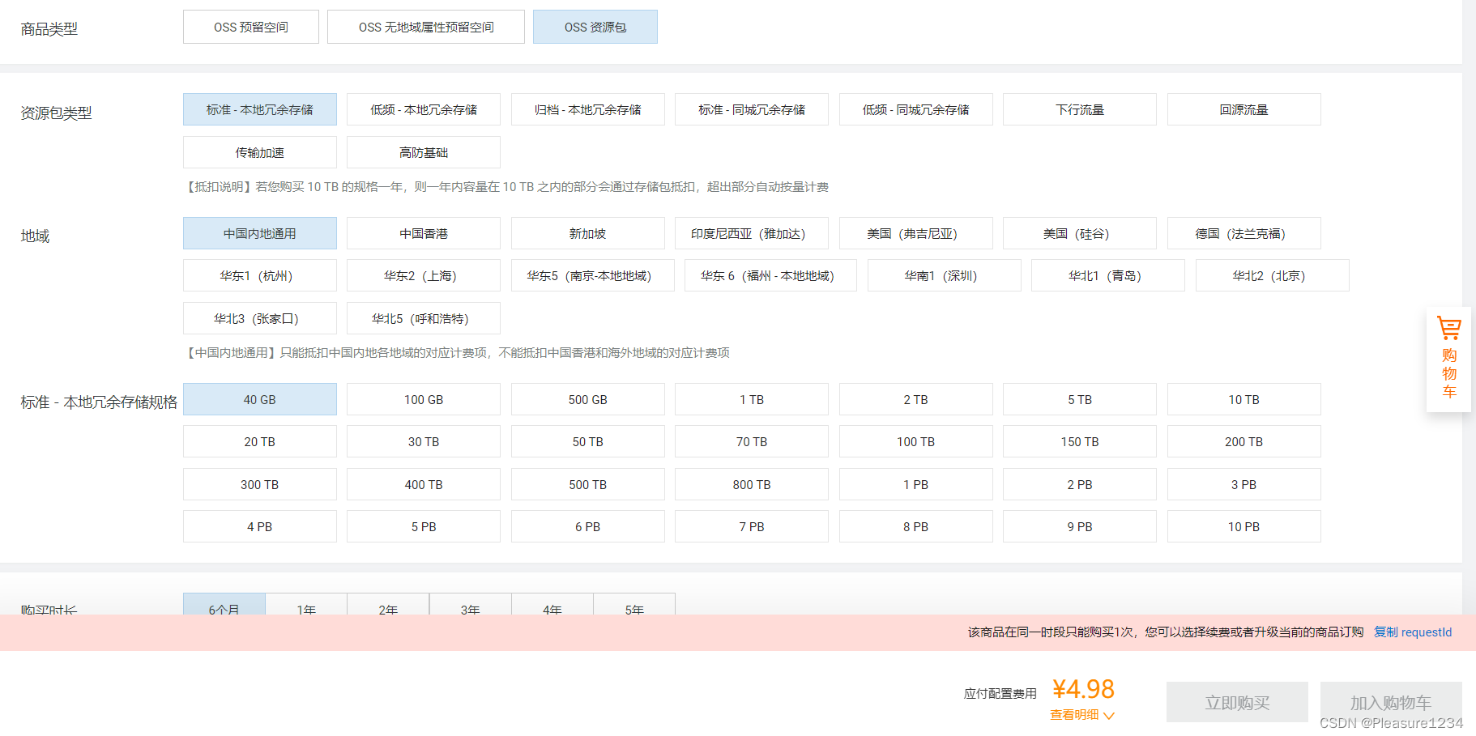Pick 印度尼西亚 (雅加达) region

click(x=752, y=233)
